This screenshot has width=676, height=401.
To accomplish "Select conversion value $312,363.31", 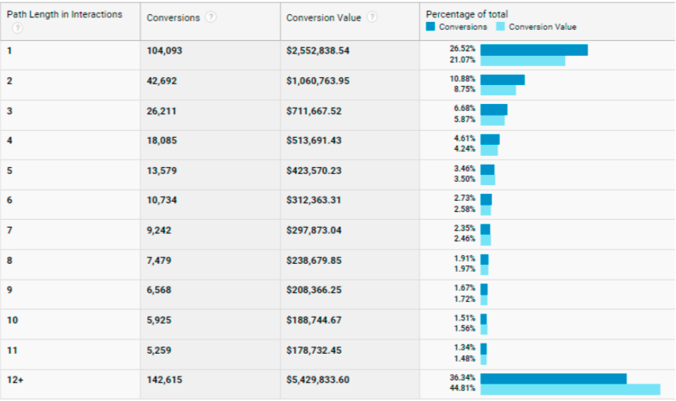I will coord(314,199).
